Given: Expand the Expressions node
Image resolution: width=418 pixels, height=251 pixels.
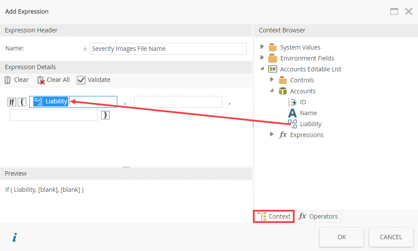Looking at the screenshot, I should click(272, 134).
